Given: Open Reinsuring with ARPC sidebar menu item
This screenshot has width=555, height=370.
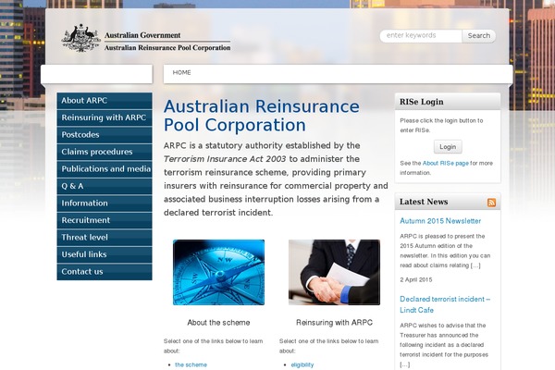Looking at the screenshot, I should [x=104, y=118].
